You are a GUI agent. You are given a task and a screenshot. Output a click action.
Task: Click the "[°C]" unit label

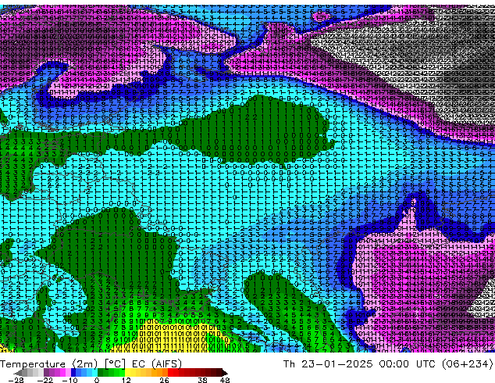[x=115, y=364]
